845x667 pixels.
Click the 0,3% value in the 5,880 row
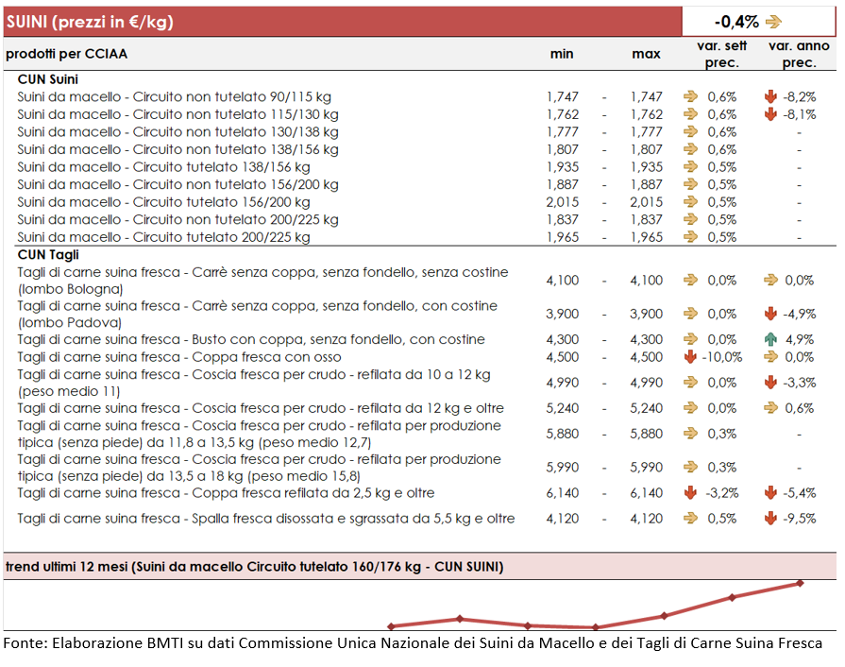point(722,434)
